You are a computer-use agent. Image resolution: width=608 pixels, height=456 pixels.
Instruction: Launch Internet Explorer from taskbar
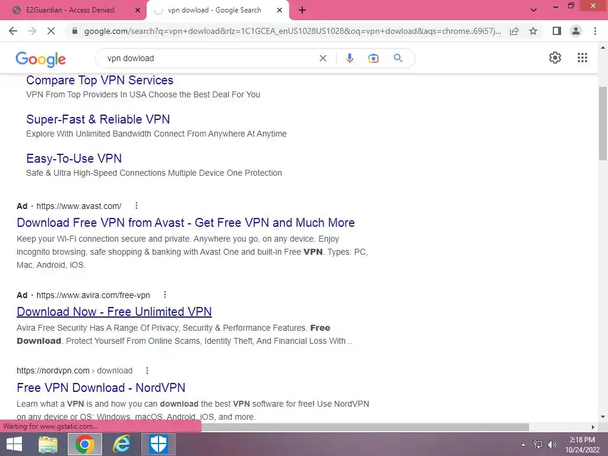[x=122, y=444]
